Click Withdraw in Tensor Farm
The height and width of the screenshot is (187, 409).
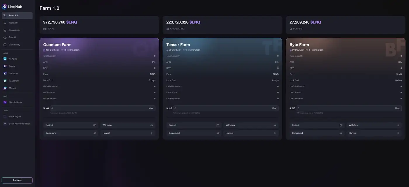pos(251,125)
